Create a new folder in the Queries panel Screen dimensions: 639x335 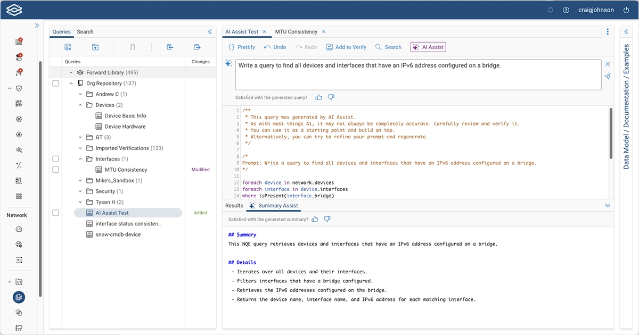(95, 47)
